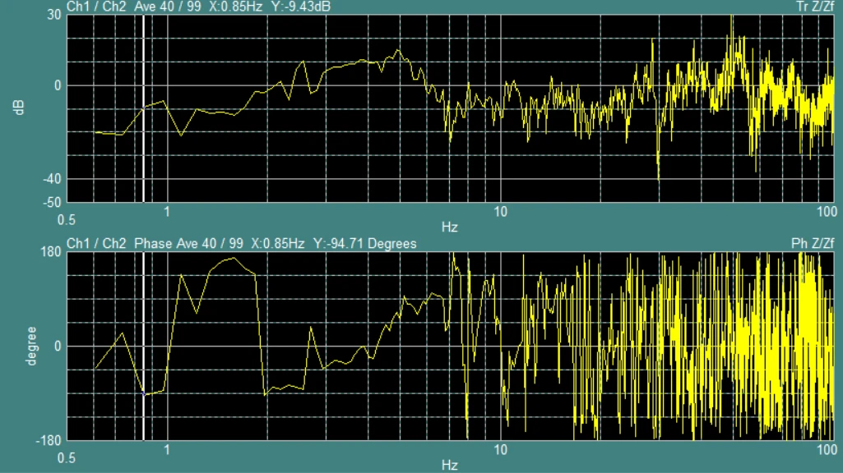
Task: Click the '180' value on the degree axis
Action: point(51,252)
